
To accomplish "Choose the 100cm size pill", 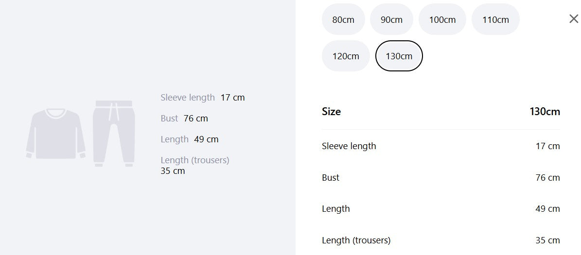I will (442, 19).
